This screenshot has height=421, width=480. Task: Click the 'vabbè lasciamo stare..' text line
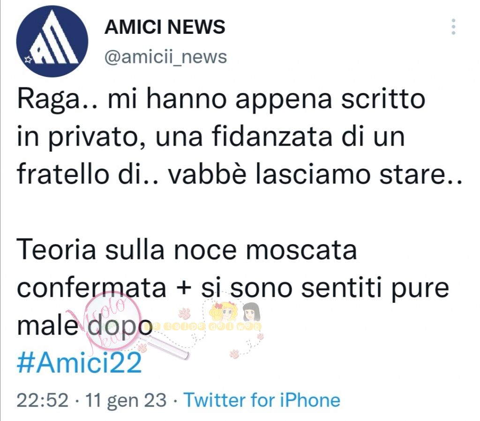pyautogui.click(x=315, y=174)
